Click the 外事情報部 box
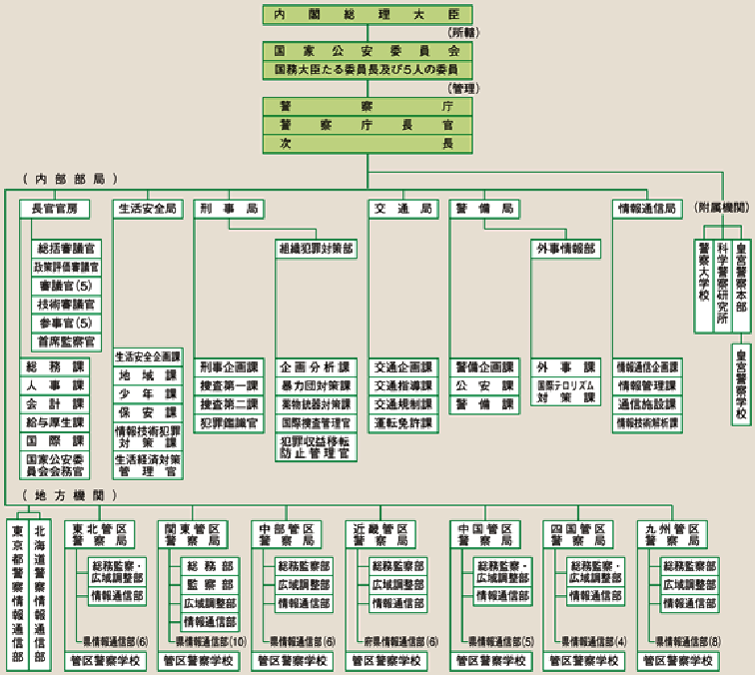 click(566, 249)
